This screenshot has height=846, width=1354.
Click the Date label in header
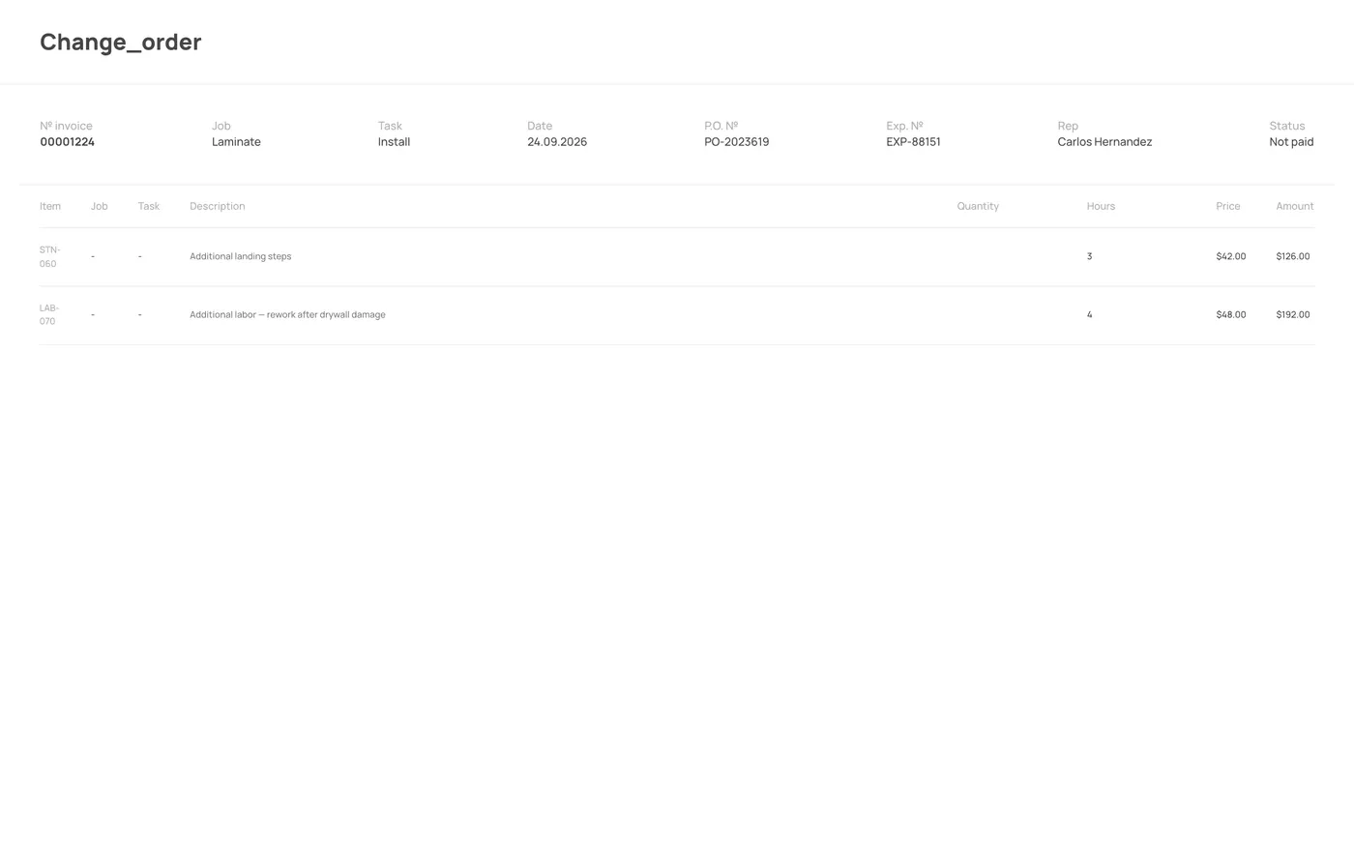pos(540,126)
